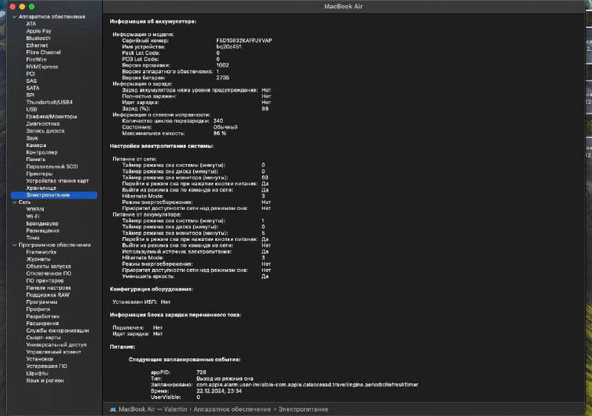Select Шрифты in the software list
The width and height of the screenshot is (592, 416).
click(38, 373)
